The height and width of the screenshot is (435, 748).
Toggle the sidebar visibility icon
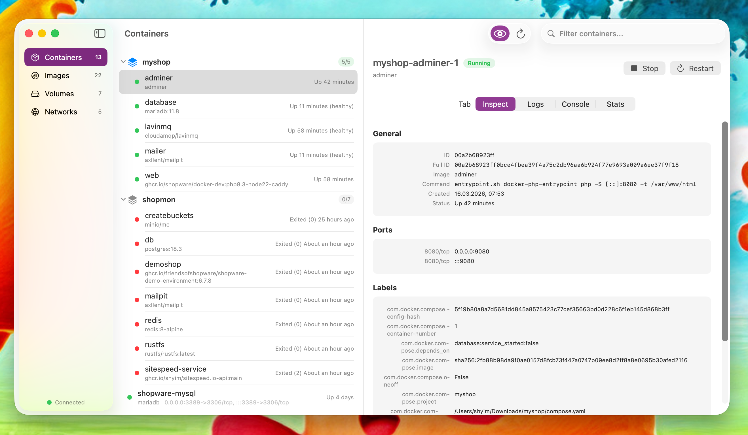point(100,33)
